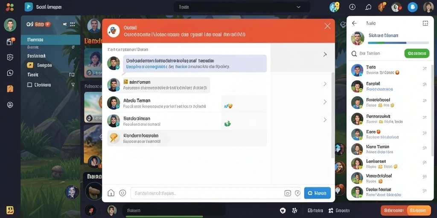The width and height of the screenshot is (437, 218).
Task: Click the dark input field in bottom bar
Action: tap(174, 210)
